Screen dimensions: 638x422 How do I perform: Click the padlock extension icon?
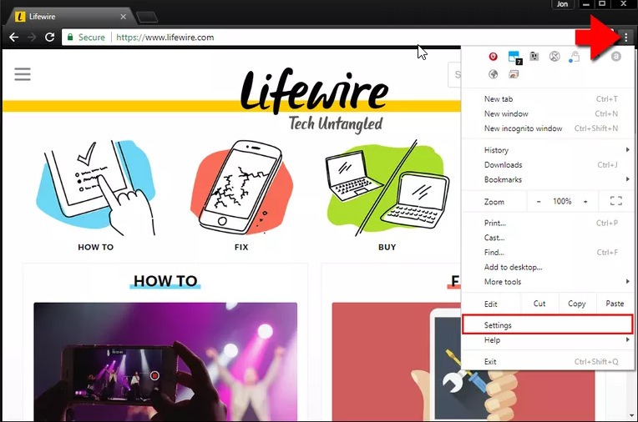[x=575, y=57]
